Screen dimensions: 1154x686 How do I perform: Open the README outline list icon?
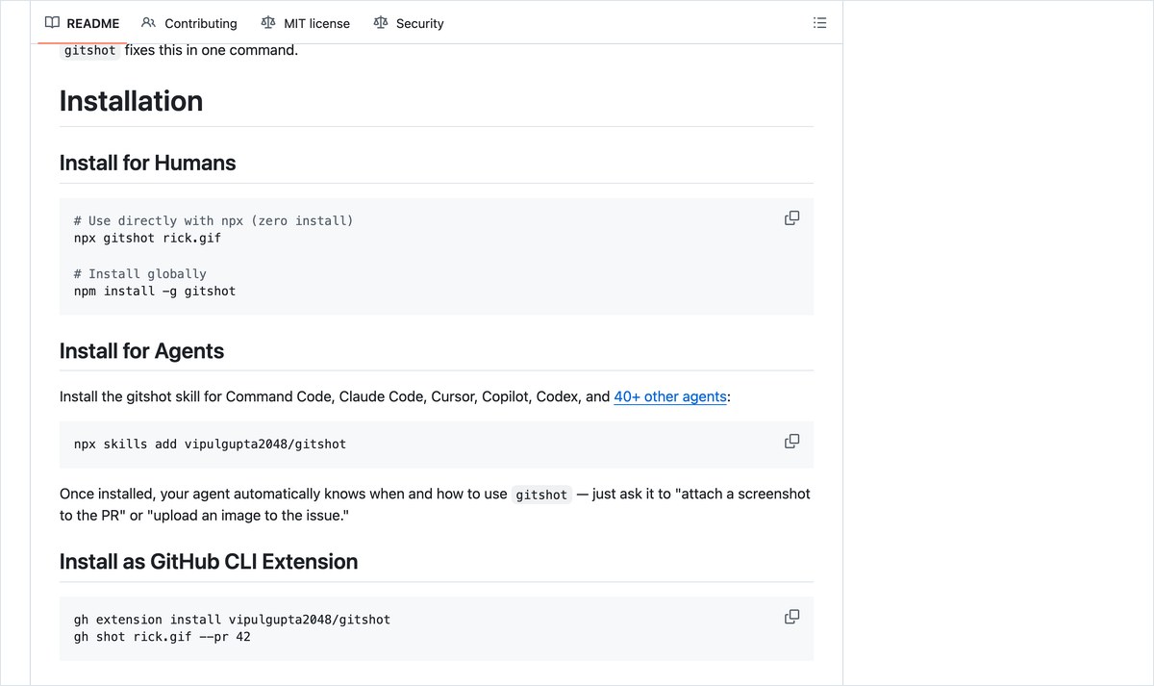[x=819, y=23]
